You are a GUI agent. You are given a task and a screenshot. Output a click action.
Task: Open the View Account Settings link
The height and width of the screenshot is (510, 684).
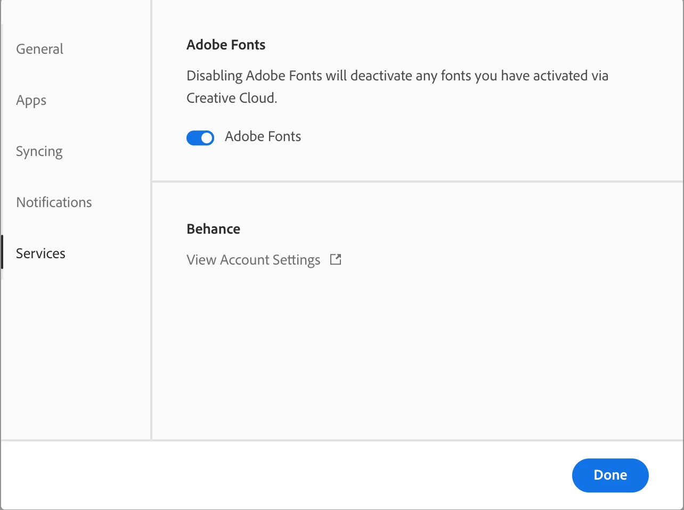pyautogui.click(x=253, y=260)
